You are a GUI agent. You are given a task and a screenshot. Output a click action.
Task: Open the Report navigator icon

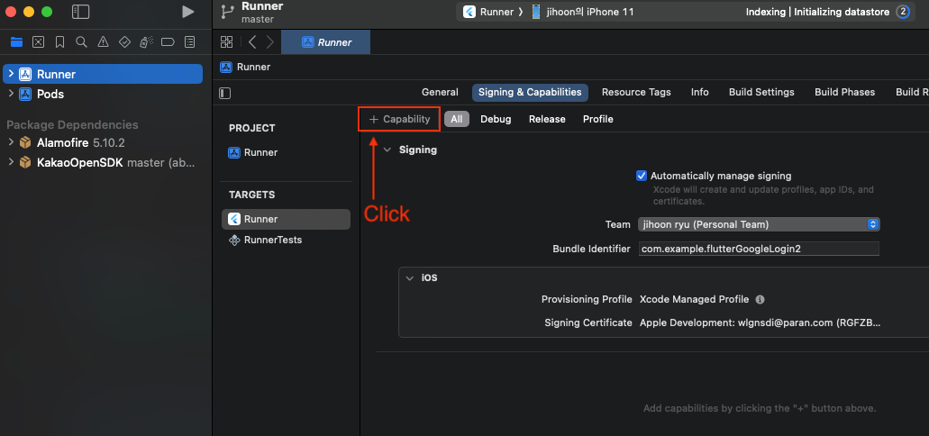(x=189, y=42)
